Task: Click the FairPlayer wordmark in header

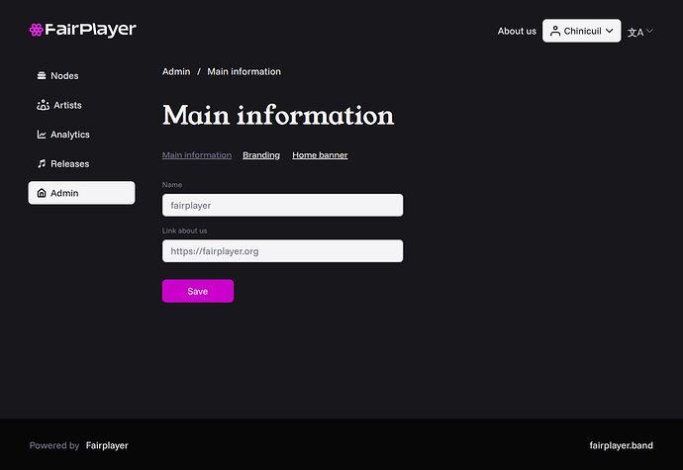Action: point(91,30)
